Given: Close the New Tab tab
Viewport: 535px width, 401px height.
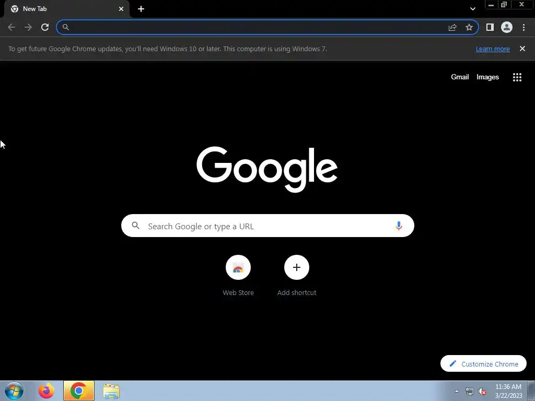Looking at the screenshot, I should pyautogui.click(x=121, y=9).
